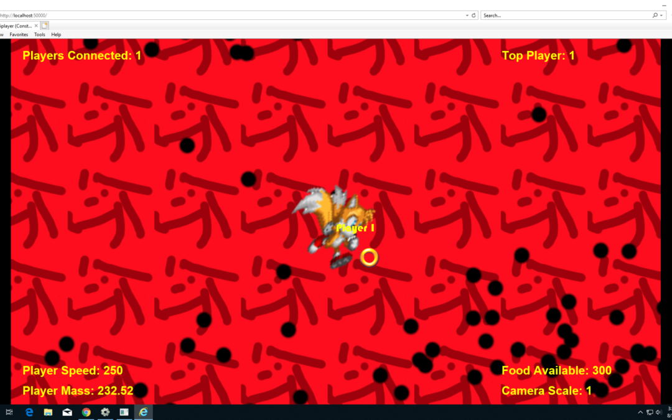Click the page refresh icon
The width and height of the screenshot is (672, 420).
pos(474,16)
